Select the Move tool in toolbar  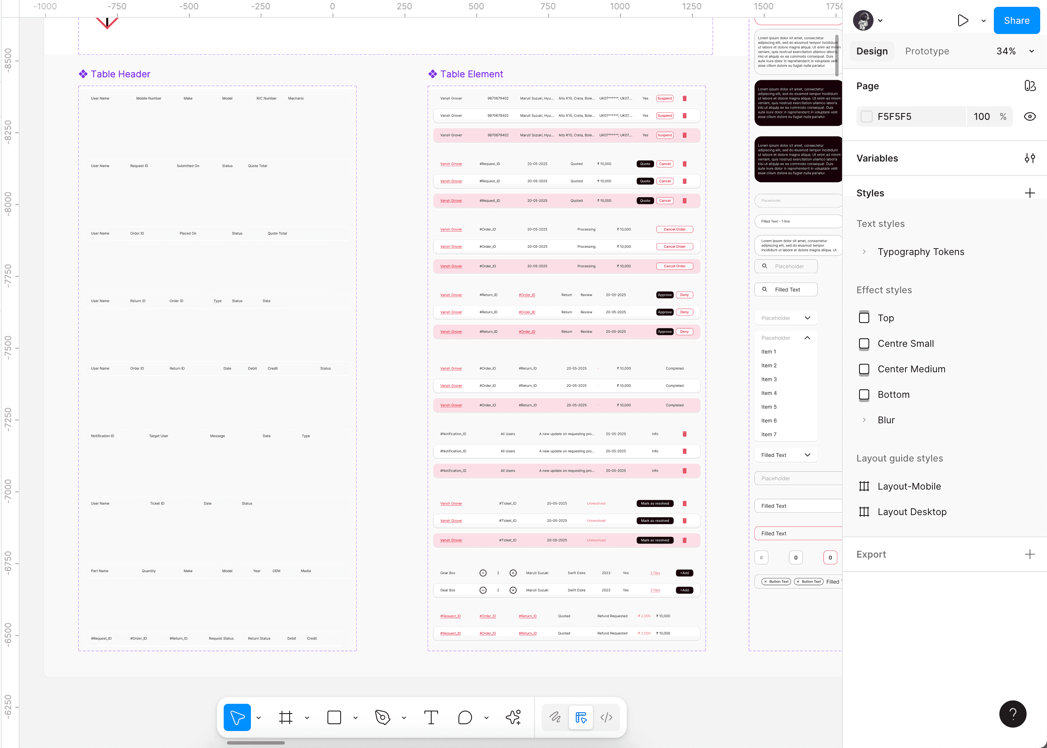coord(237,717)
